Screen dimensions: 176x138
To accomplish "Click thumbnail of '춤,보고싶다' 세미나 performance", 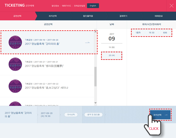I will [15, 86].
